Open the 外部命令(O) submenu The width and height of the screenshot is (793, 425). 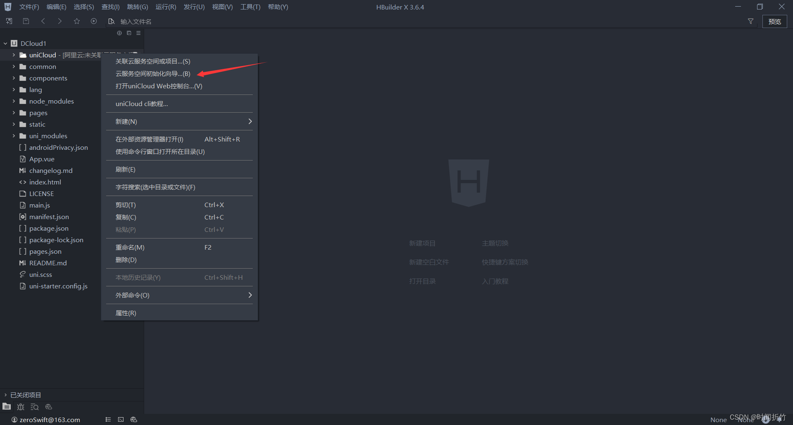tap(179, 295)
